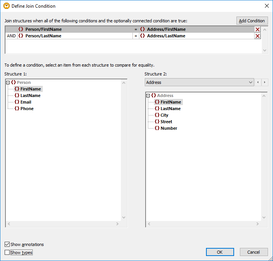The image size is (273, 261).
Task: Delete the Person/LastName condition with red X
Action: click(x=258, y=36)
